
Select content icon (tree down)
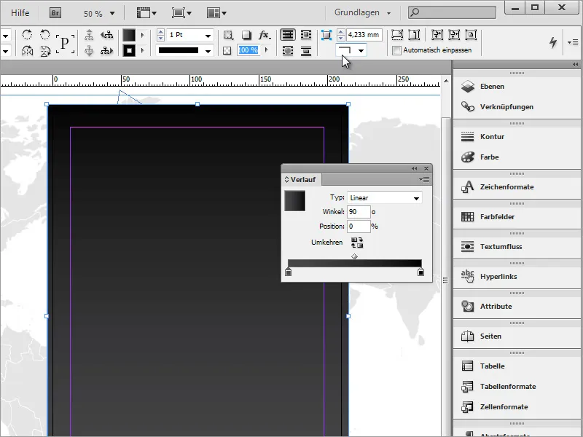89,50
